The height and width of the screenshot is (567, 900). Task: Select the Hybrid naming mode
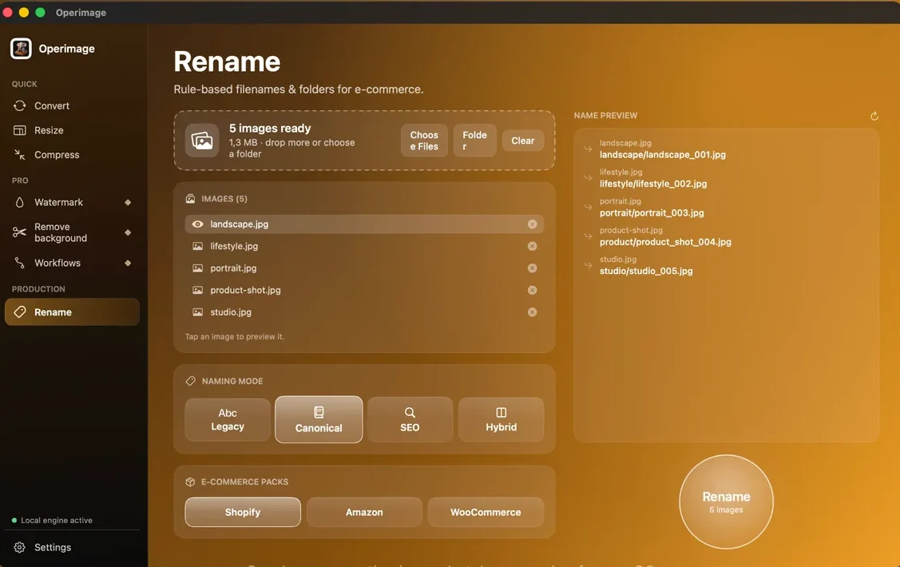pyautogui.click(x=501, y=419)
